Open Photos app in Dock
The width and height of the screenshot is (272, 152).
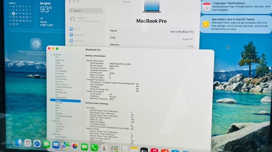pos(75,146)
